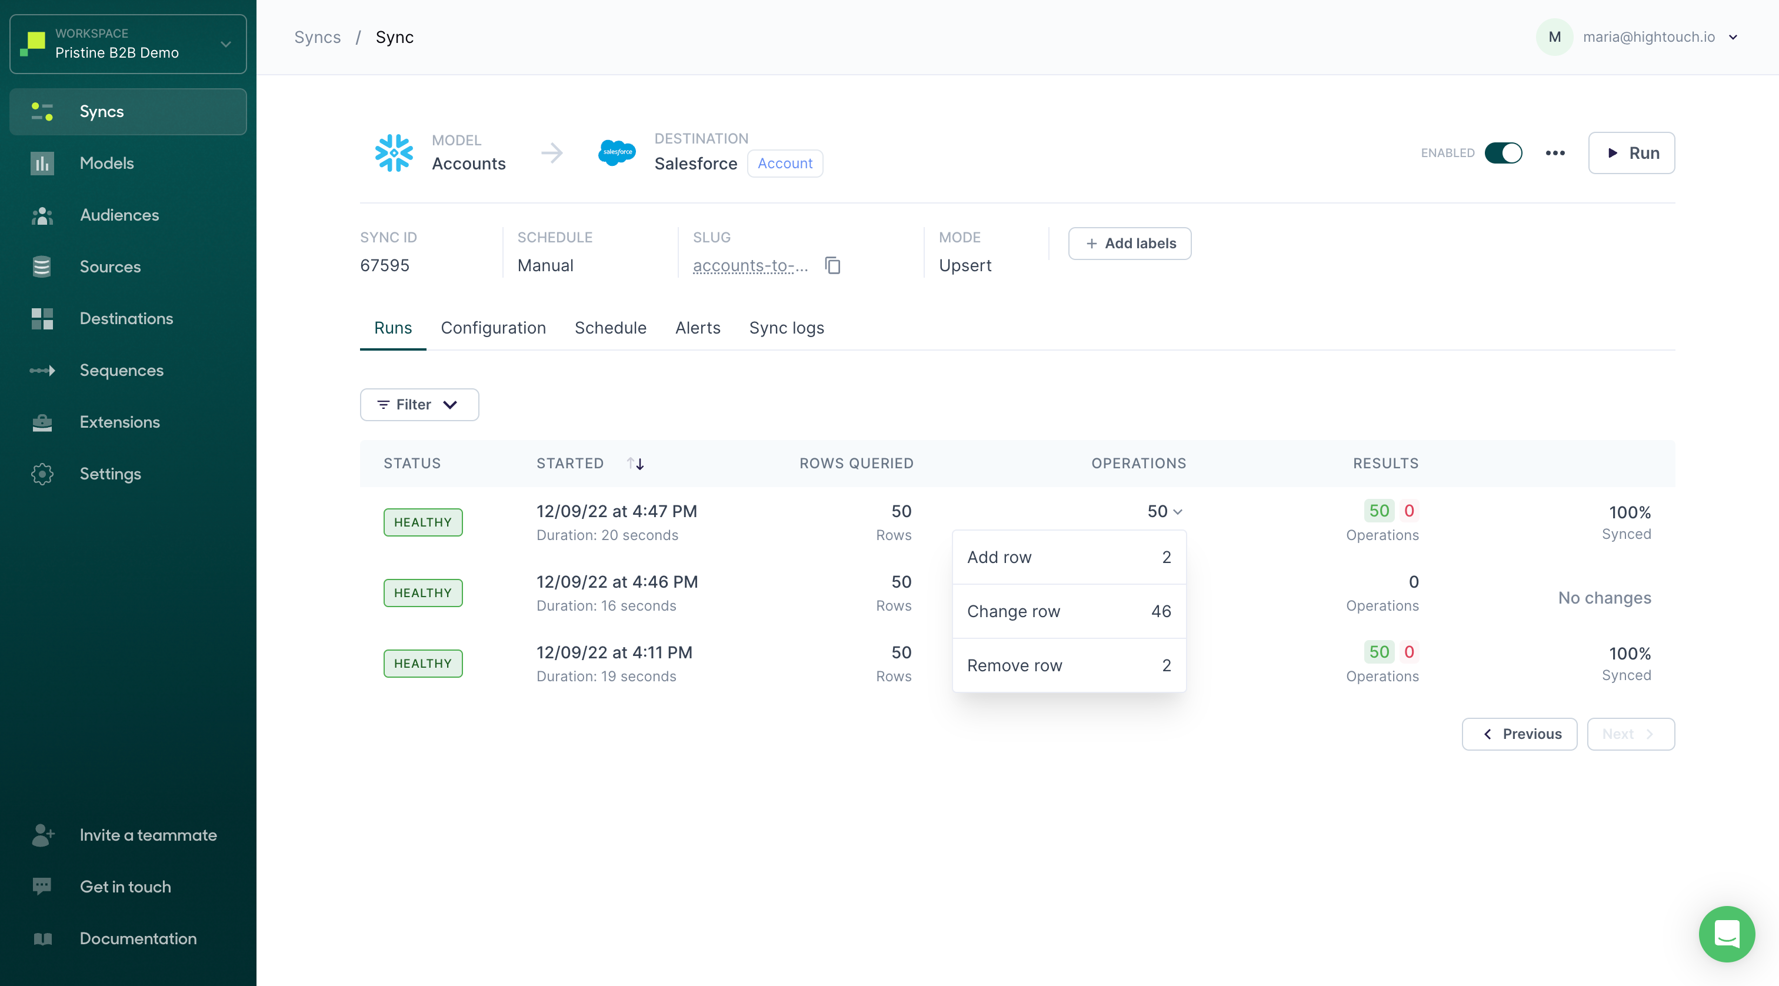Screen dimensions: 1779x986
Task: Switch to the Sync logs tab
Action: pyautogui.click(x=786, y=328)
